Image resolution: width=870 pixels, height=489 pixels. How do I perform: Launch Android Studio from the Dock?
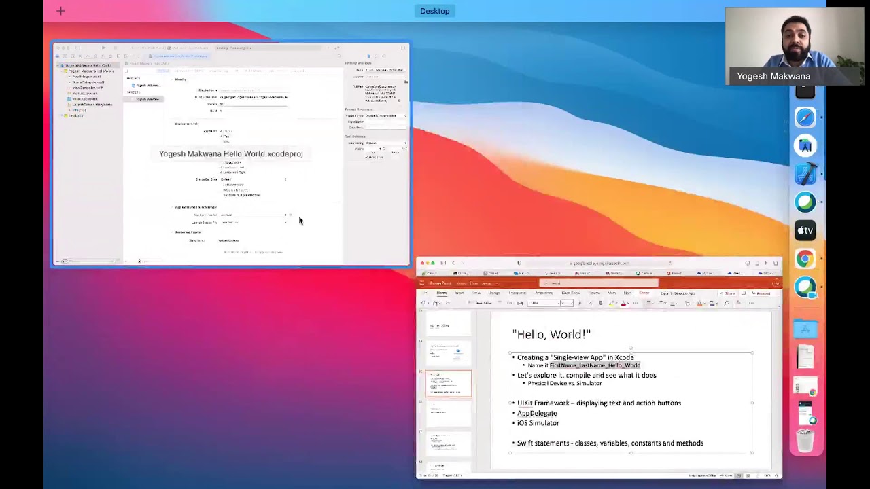pos(805,146)
